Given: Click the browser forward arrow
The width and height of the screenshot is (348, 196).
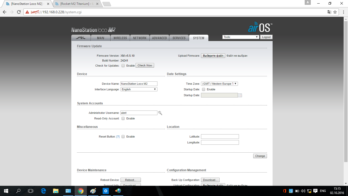Looking at the screenshot, I should point(12,12).
